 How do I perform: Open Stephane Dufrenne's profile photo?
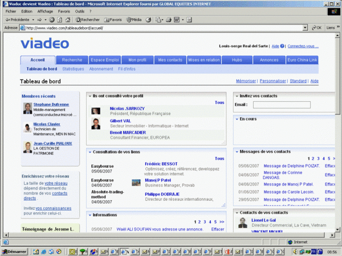coord(27,108)
